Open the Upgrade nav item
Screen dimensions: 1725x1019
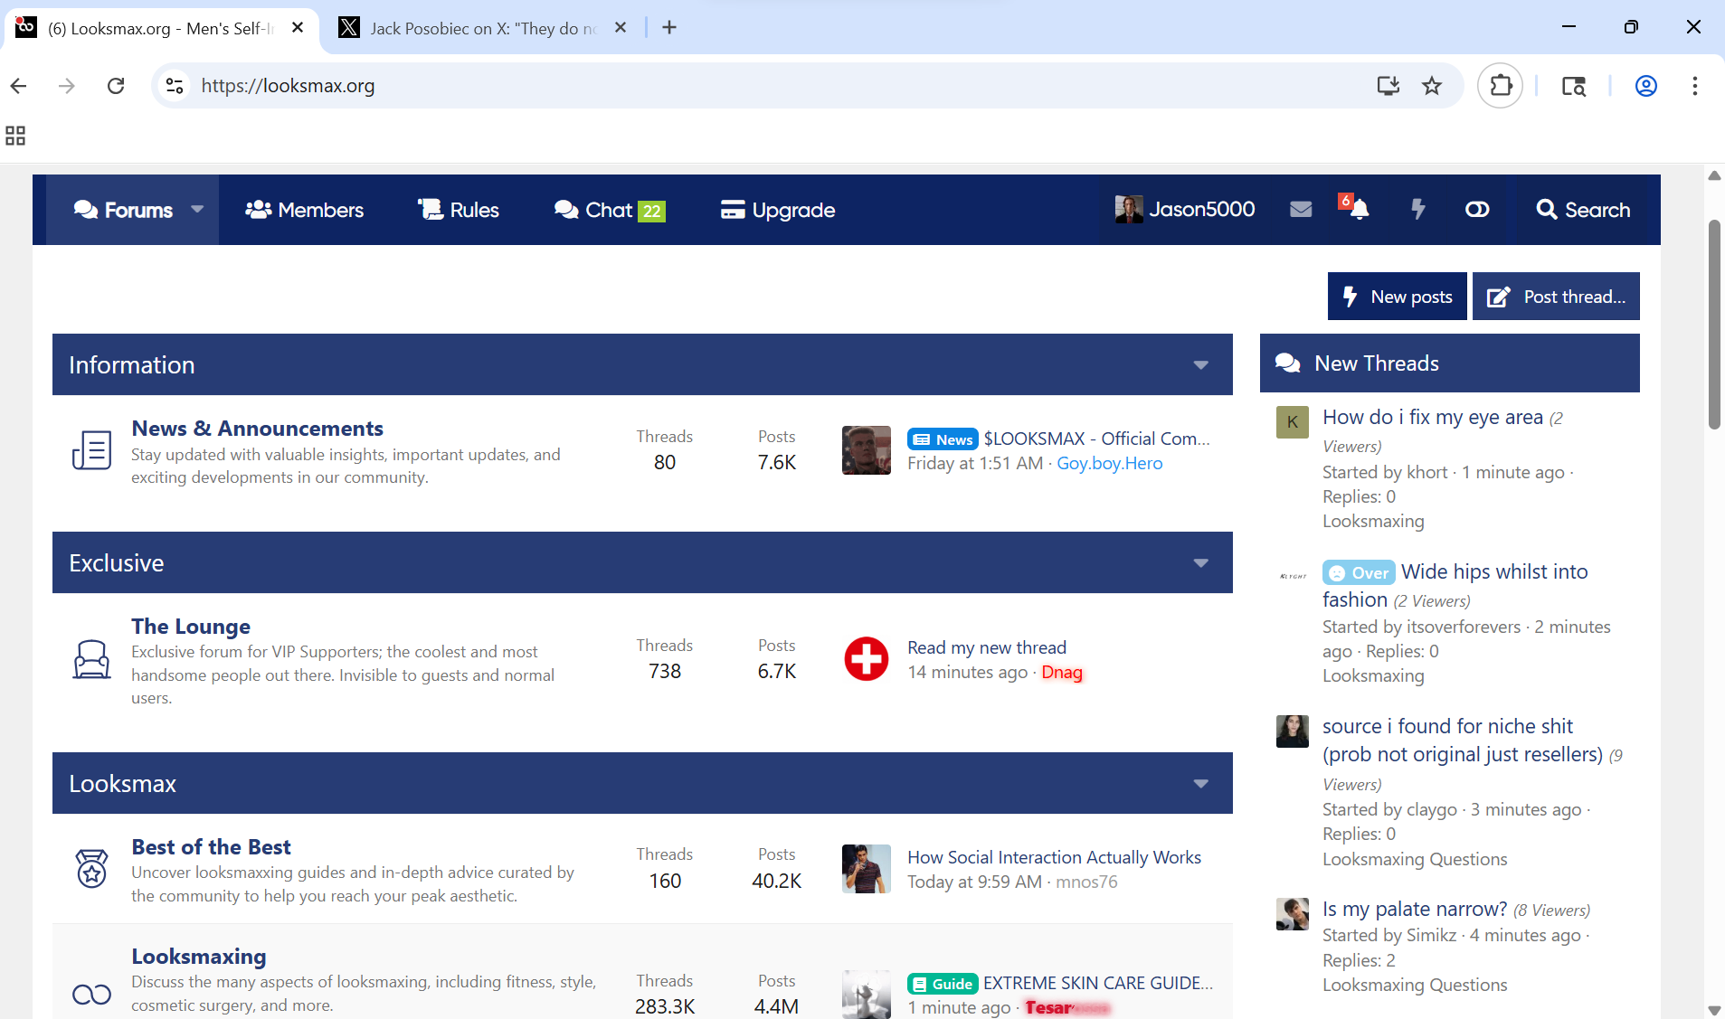point(778,210)
